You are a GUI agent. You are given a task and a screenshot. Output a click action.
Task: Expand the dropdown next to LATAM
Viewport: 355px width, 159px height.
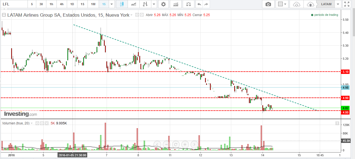[x=338, y=4]
